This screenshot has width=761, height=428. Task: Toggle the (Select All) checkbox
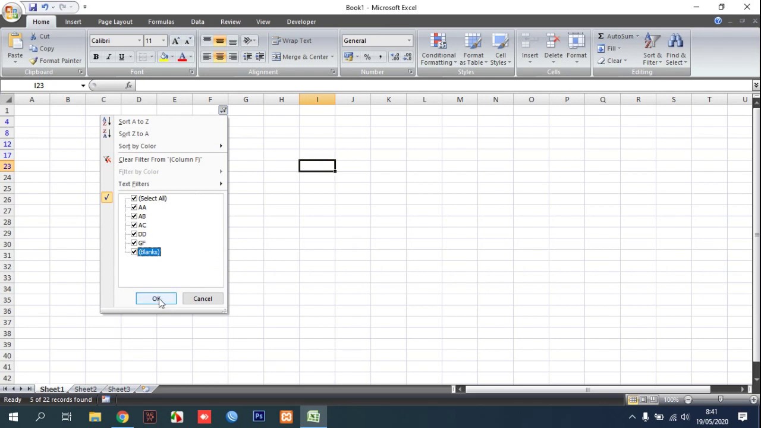[134, 199]
